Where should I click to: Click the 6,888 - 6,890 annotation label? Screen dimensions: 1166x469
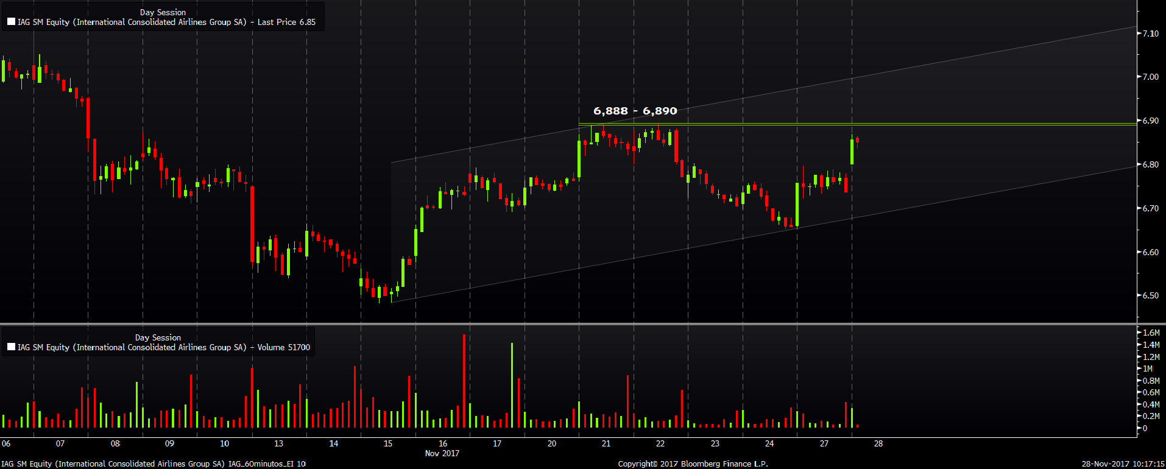[635, 111]
